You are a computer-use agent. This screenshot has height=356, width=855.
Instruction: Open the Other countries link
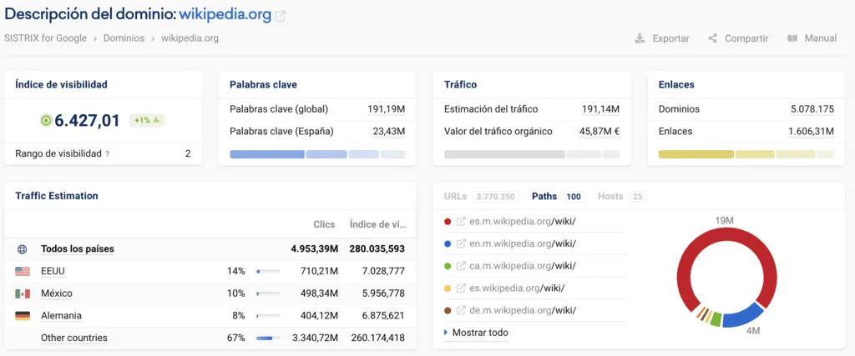(x=74, y=338)
